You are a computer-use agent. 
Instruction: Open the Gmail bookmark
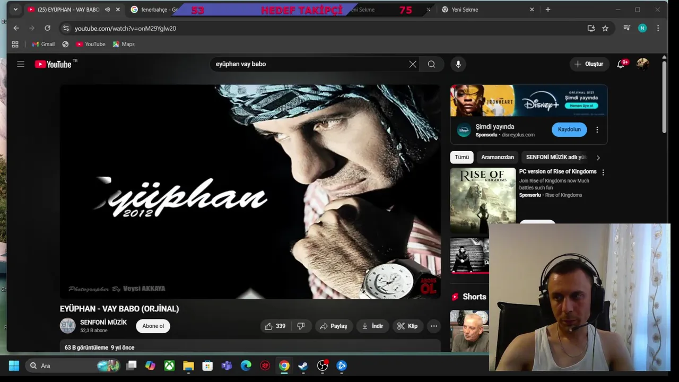[x=43, y=44]
